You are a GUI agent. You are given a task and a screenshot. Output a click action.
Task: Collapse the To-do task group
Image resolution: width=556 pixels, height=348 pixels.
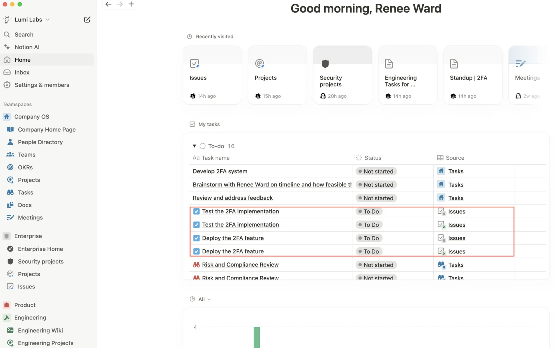tap(194, 146)
